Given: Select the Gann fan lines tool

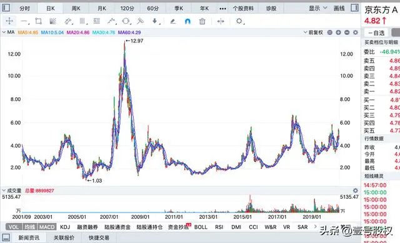Looking at the screenshot, I should point(52,21).
